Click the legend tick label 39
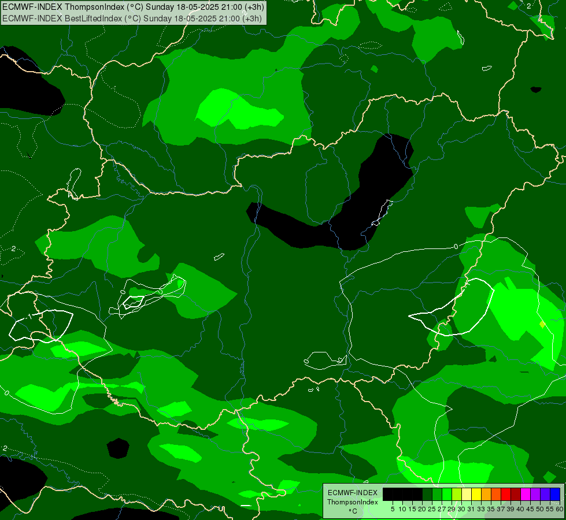 coord(510,509)
